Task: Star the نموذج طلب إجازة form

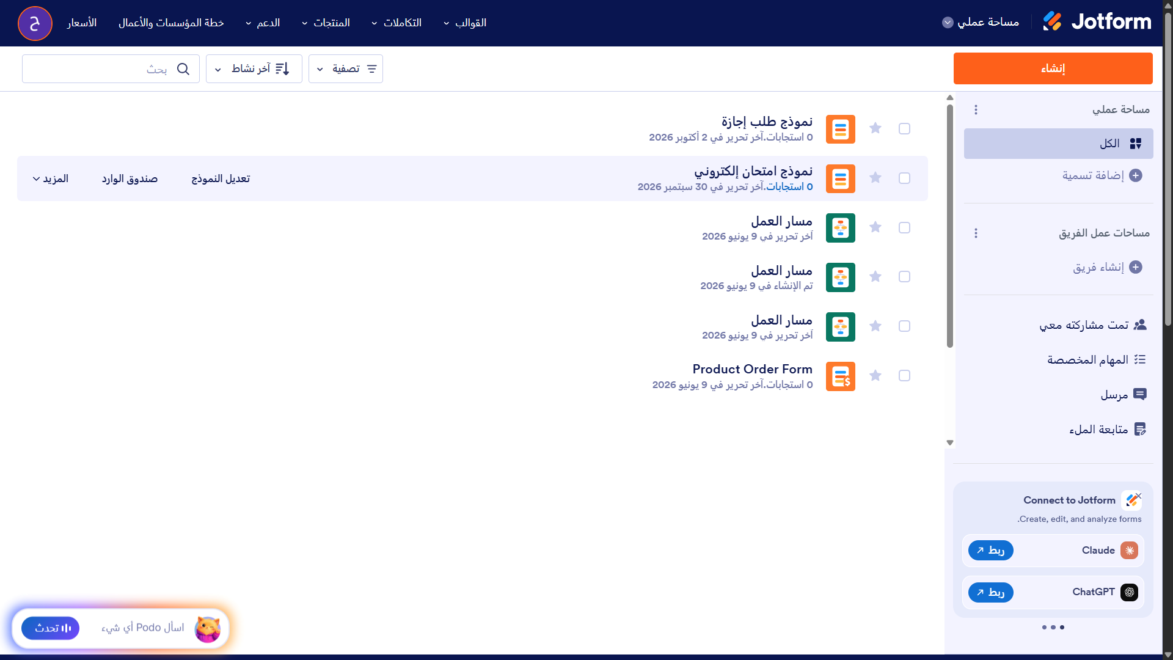Action: tap(875, 128)
